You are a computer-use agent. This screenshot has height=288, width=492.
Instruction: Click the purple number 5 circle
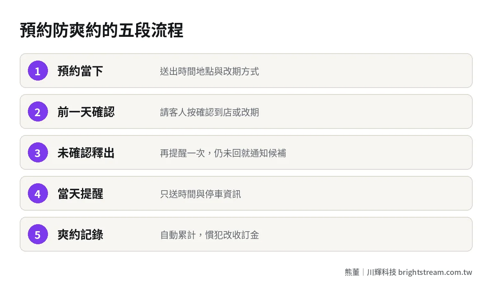click(x=38, y=234)
